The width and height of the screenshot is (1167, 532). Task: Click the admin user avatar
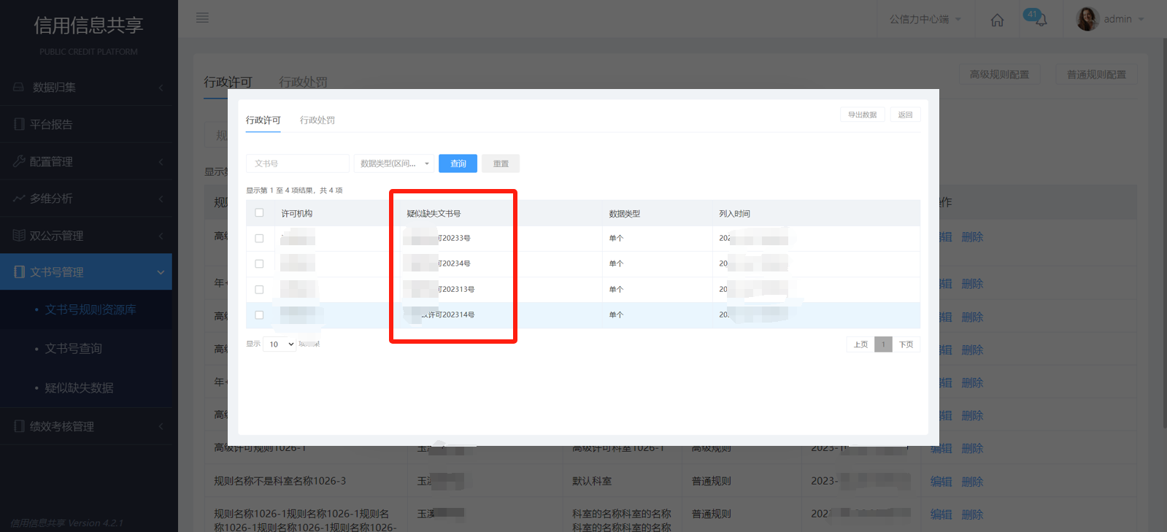(x=1087, y=19)
